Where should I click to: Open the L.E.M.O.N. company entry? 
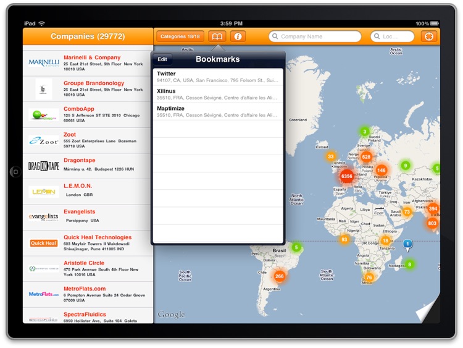88,192
